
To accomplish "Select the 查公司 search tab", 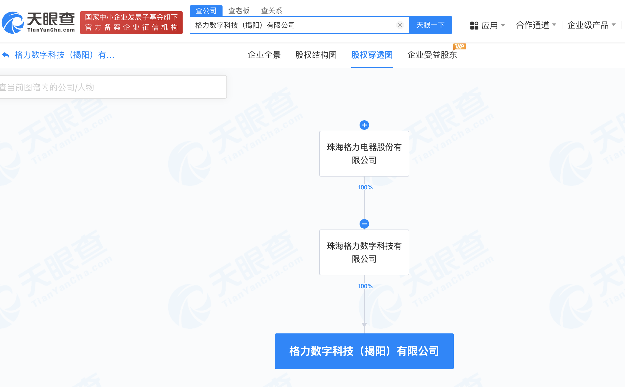I will pyautogui.click(x=206, y=11).
